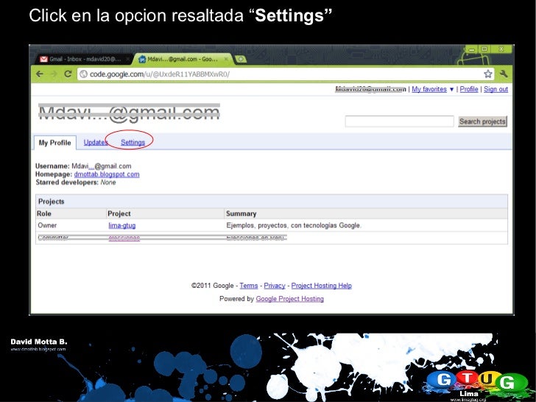Viewport: 536px width, 402px height.
Task: Click the Owner role cell
Action: [47, 225]
